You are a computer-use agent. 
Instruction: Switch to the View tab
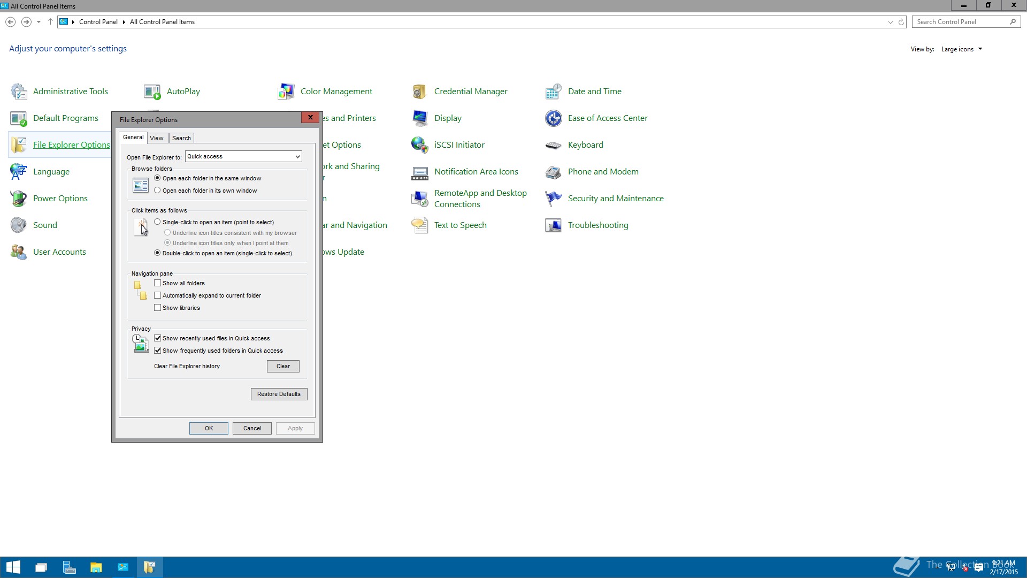point(157,138)
